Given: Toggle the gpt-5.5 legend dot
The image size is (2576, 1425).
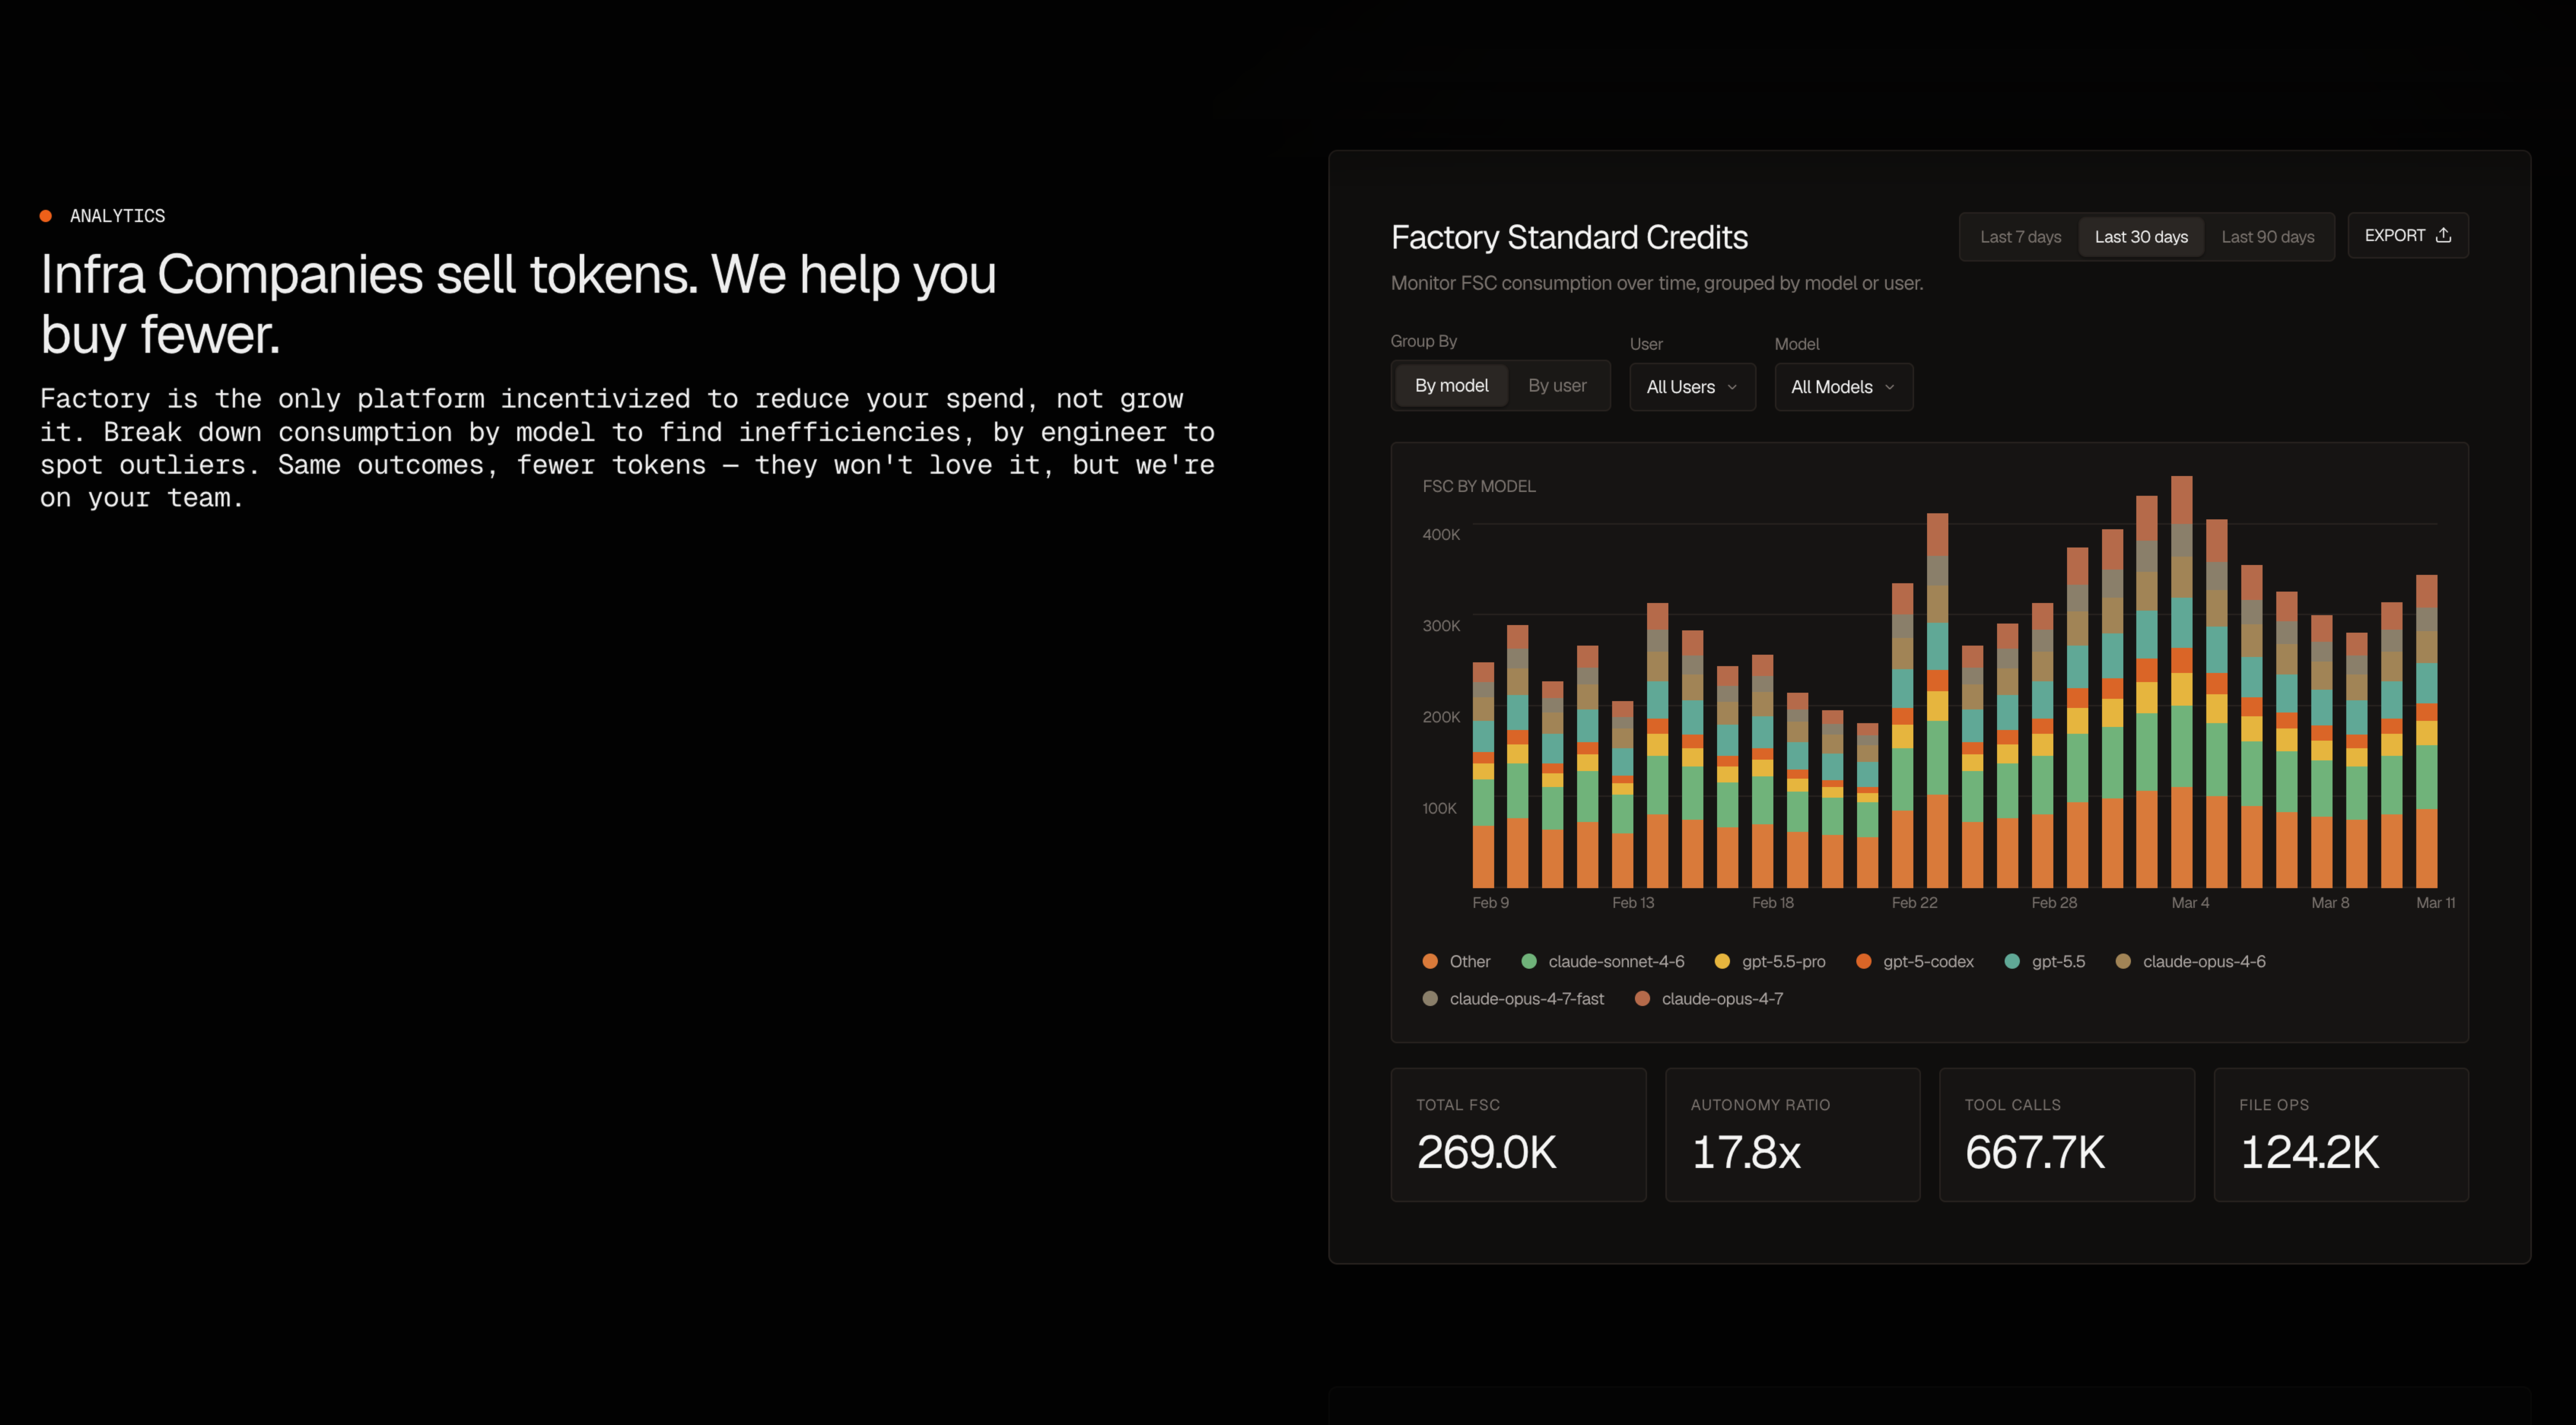Looking at the screenshot, I should [2012, 961].
